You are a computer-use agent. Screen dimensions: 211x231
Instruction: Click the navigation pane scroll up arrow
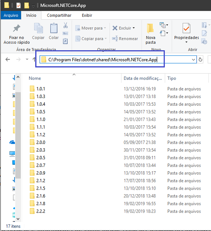(x=18, y=77)
